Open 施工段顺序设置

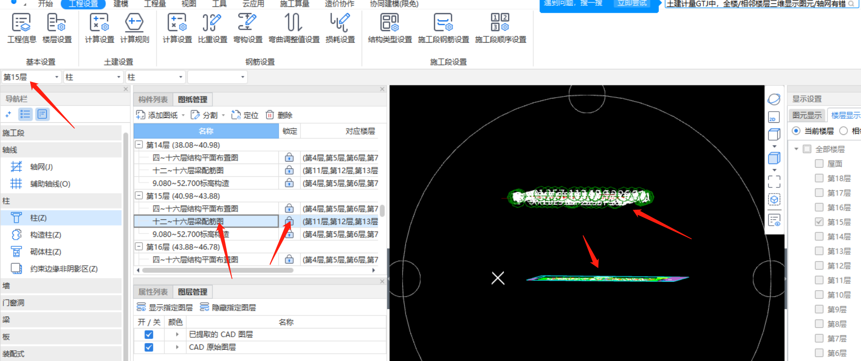click(x=500, y=28)
